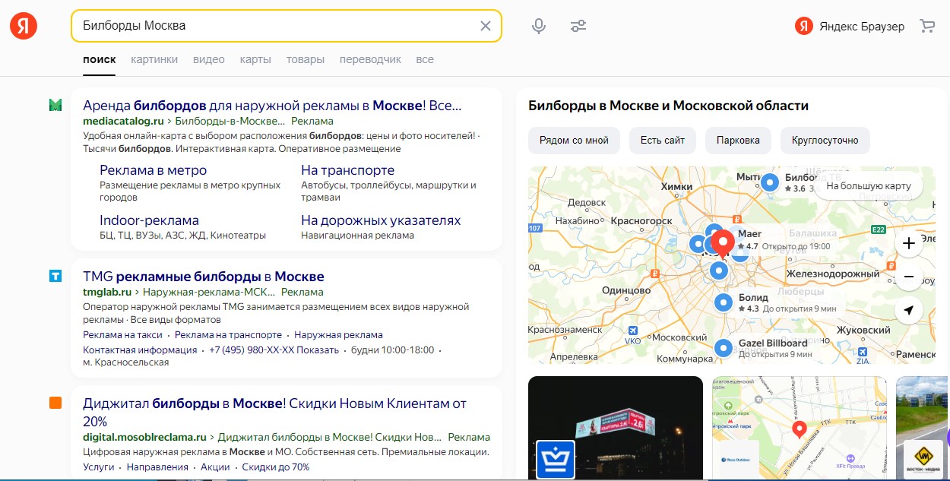This screenshot has height=481, width=950.
Task: Open the все tab dropdown
Action: (x=425, y=59)
